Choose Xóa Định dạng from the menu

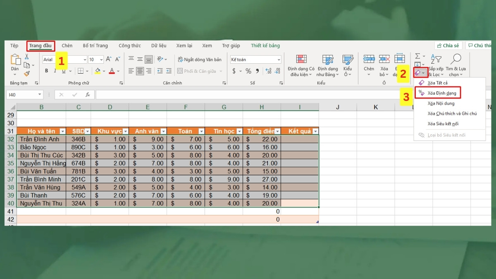(441, 93)
